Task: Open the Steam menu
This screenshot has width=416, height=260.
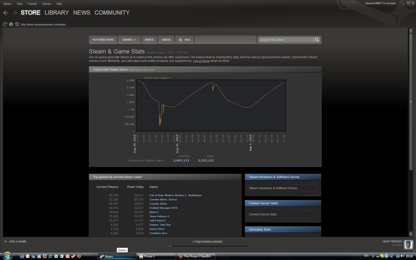Action: [x=7, y=4]
